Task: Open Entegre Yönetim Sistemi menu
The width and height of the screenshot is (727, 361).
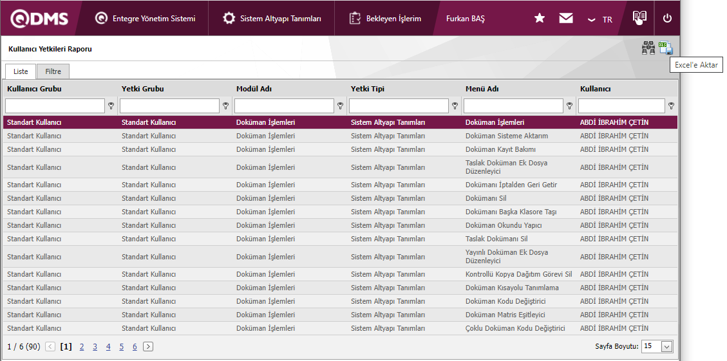Action: [x=145, y=19]
